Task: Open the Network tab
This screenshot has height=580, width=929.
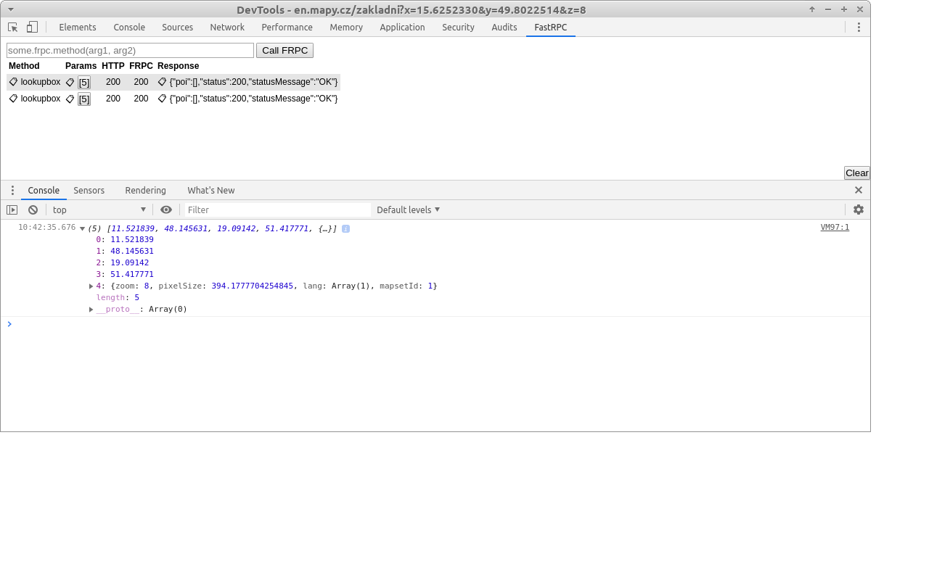Action: [227, 27]
